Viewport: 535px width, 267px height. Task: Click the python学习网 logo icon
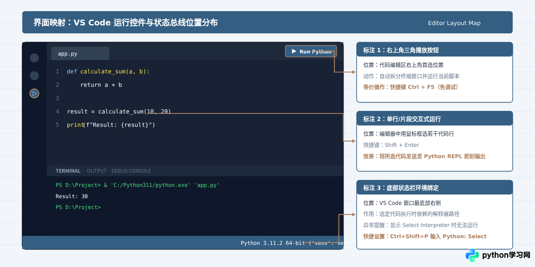point(472,255)
